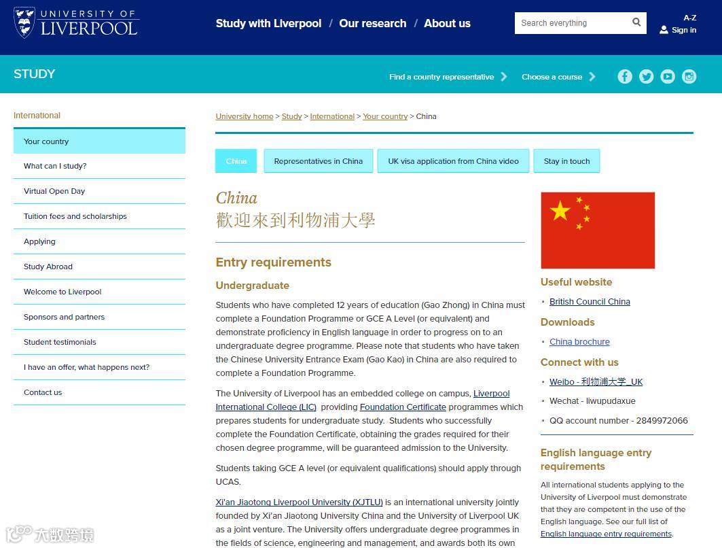Image resolution: width=722 pixels, height=548 pixels.
Task: Open Our research menu
Action: pyautogui.click(x=372, y=24)
